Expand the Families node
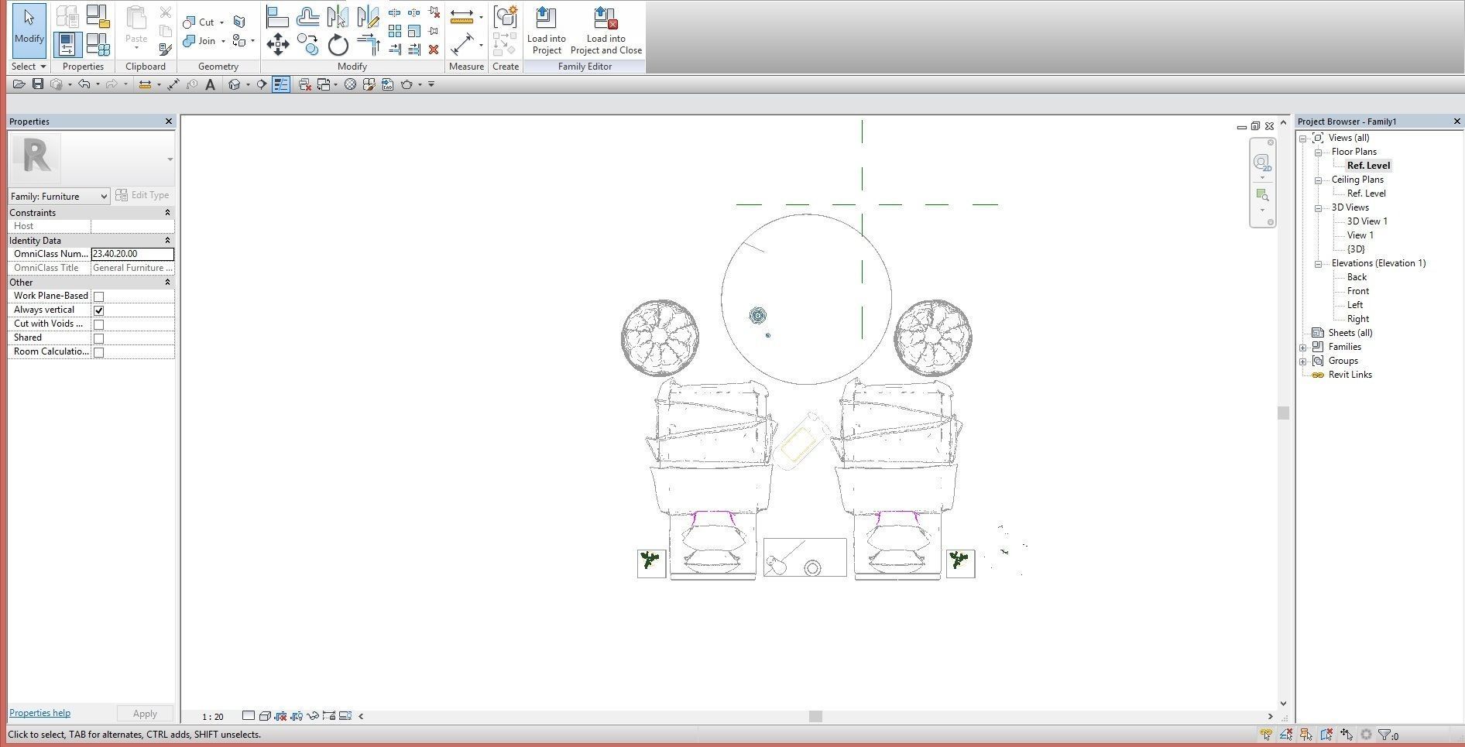Image resolution: width=1465 pixels, height=747 pixels. (1303, 348)
